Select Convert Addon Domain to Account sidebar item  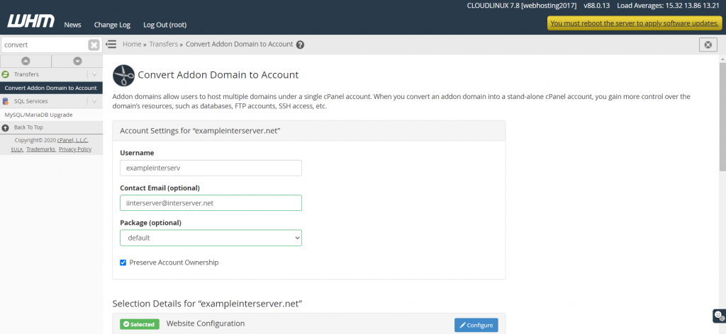coord(51,88)
